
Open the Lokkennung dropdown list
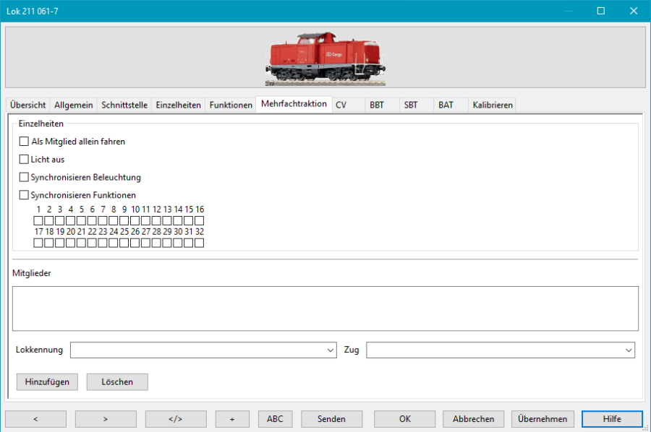tap(330, 350)
